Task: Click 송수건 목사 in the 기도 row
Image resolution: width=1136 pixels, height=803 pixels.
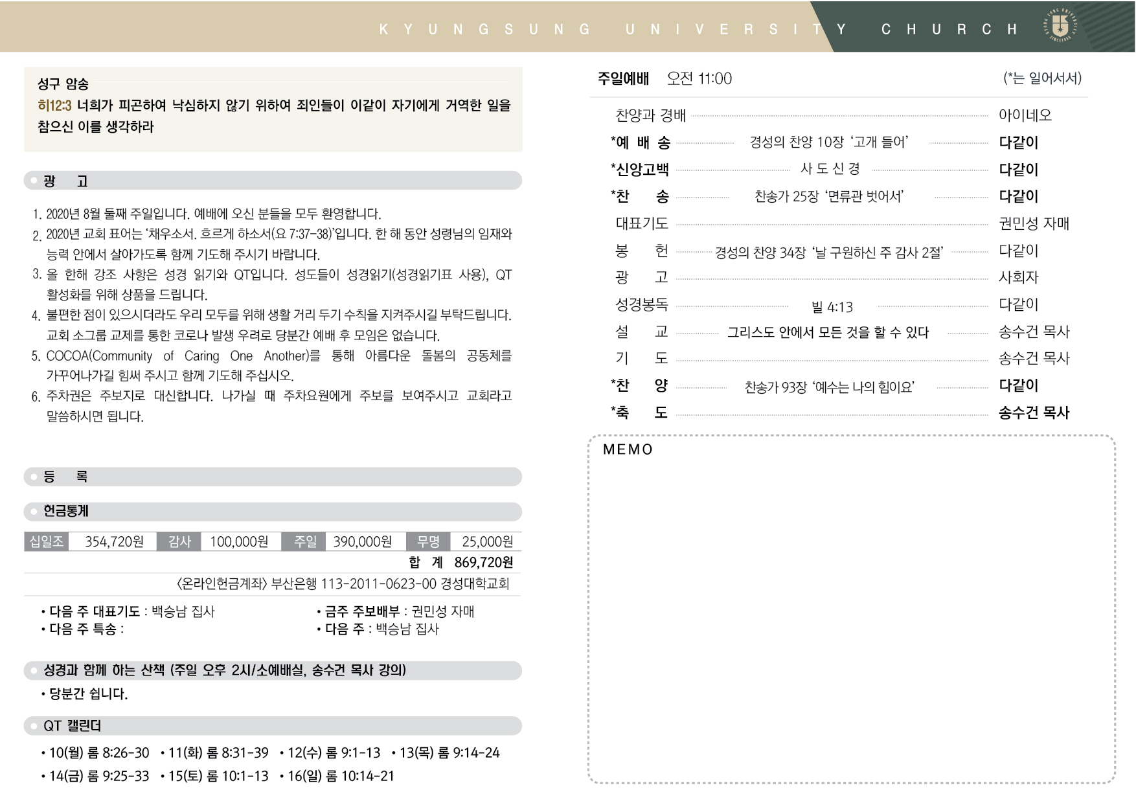Action: [1034, 358]
